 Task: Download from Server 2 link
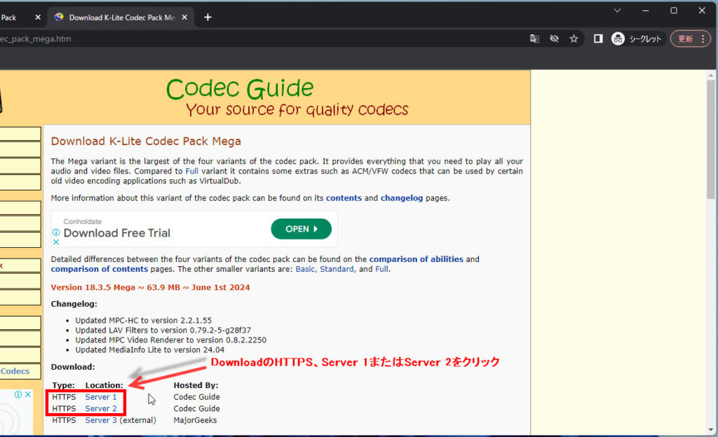[x=101, y=408]
